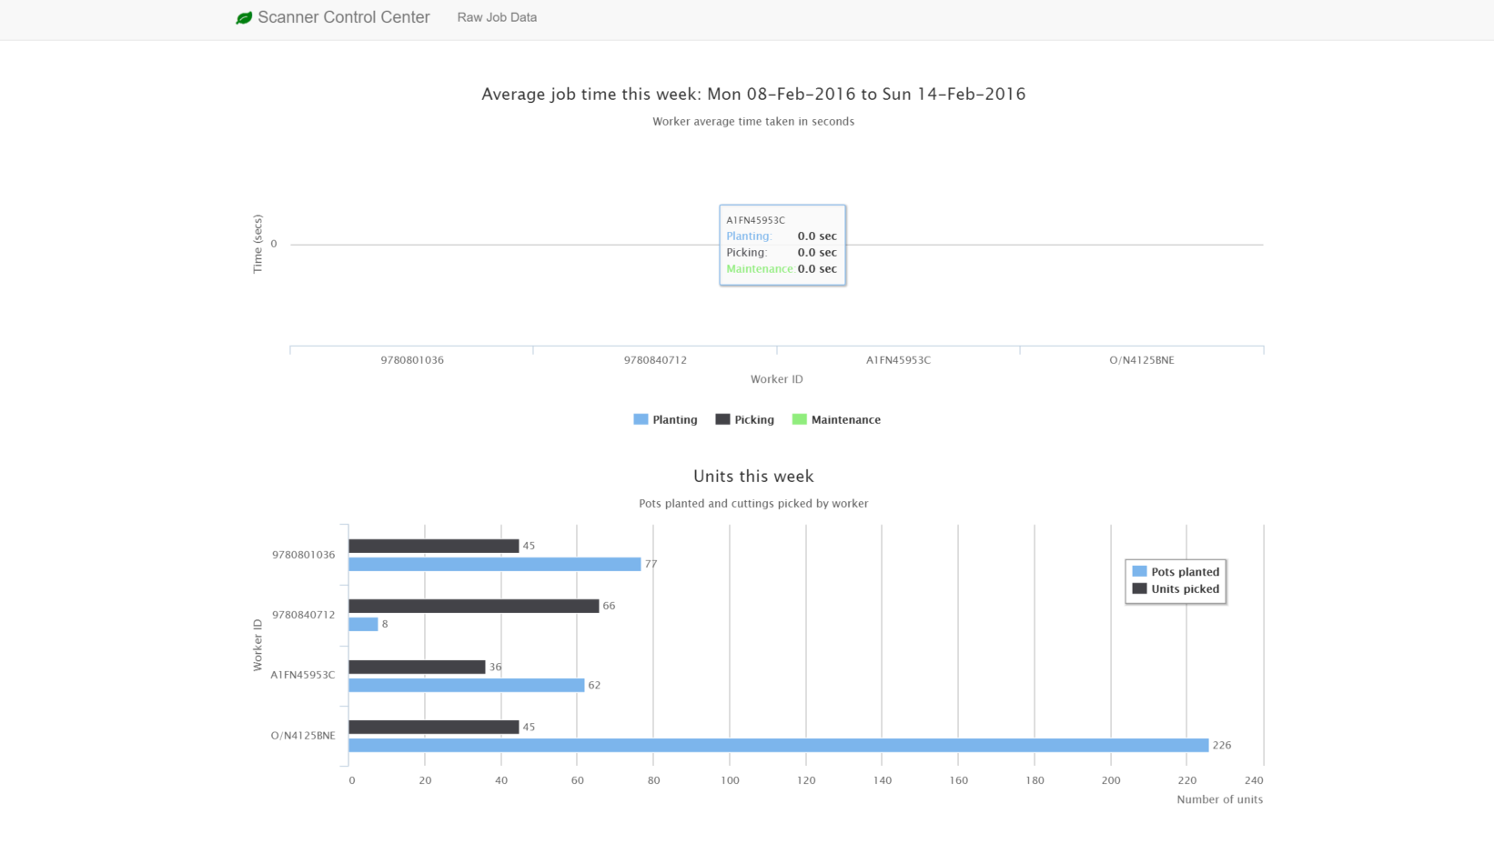Click the 66 units picked bar
This screenshot has height=844, width=1494.
473,606
